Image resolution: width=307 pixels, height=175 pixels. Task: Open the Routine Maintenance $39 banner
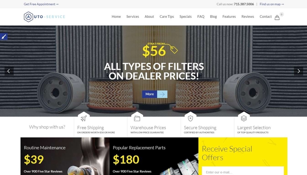point(65,156)
